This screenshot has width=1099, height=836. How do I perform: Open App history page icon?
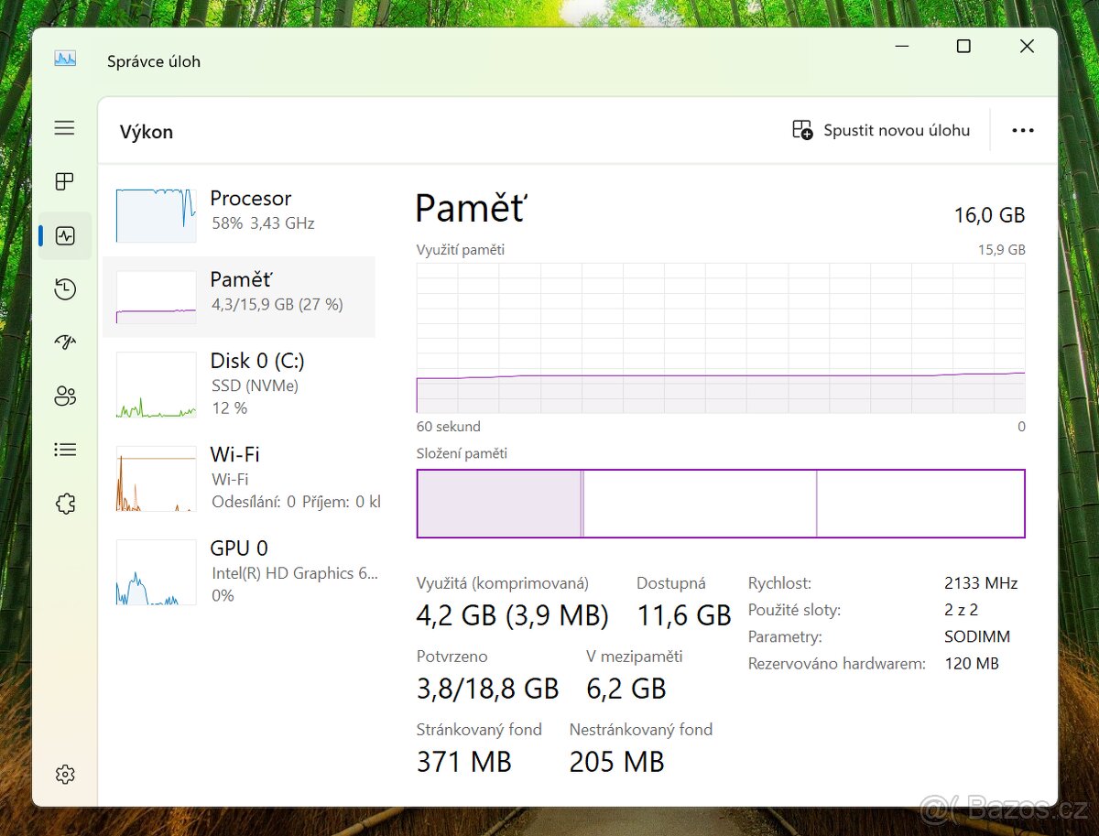[x=64, y=290]
